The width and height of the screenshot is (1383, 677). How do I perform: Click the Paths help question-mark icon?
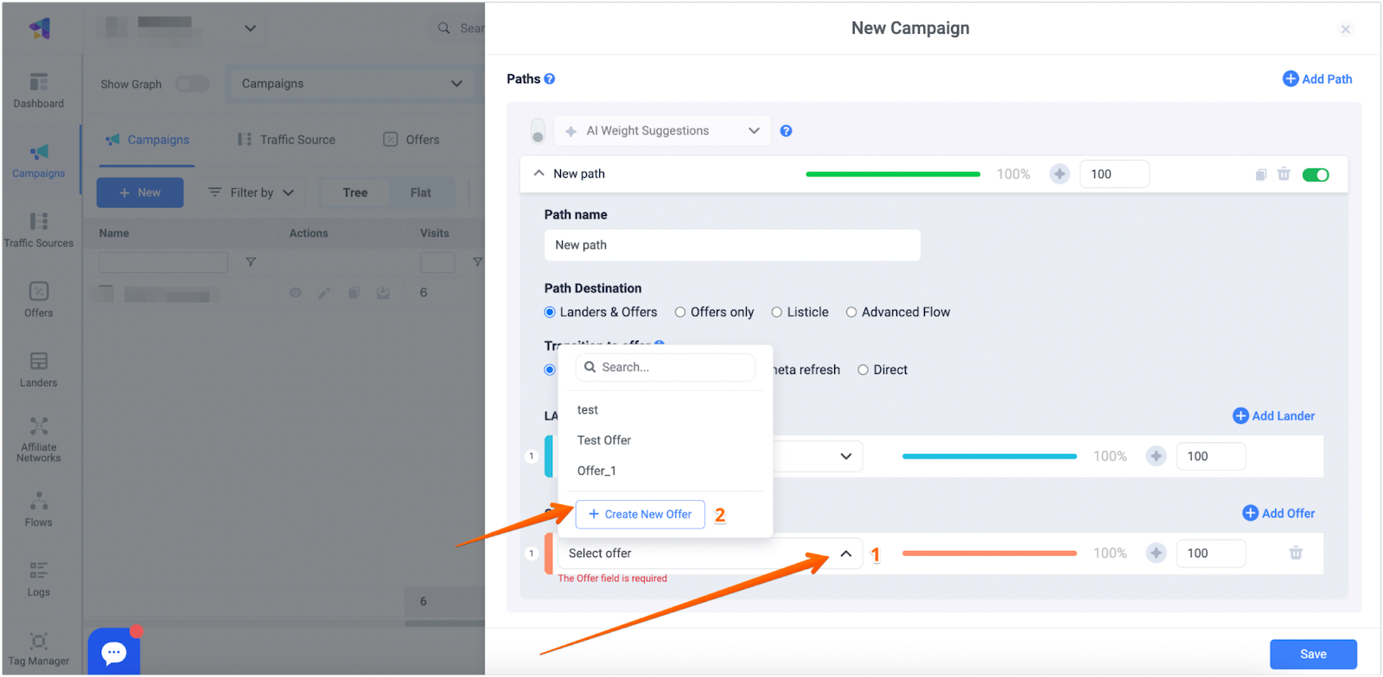[x=550, y=79]
